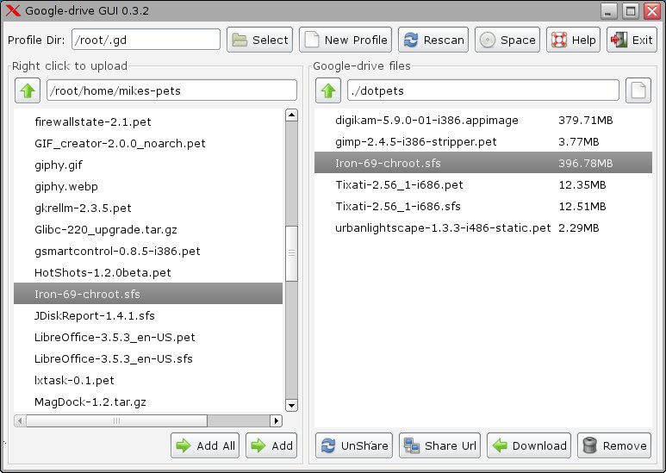The width and height of the screenshot is (666, 473).
Task: Click the 379.71MB size value
Action: 585,120
